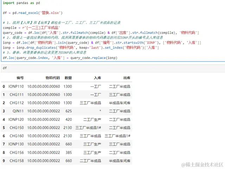This screenshot has height=169, width=225.
Task: Click 三工厂半成品1# in CHG160 row
Action: click(117, 136)
